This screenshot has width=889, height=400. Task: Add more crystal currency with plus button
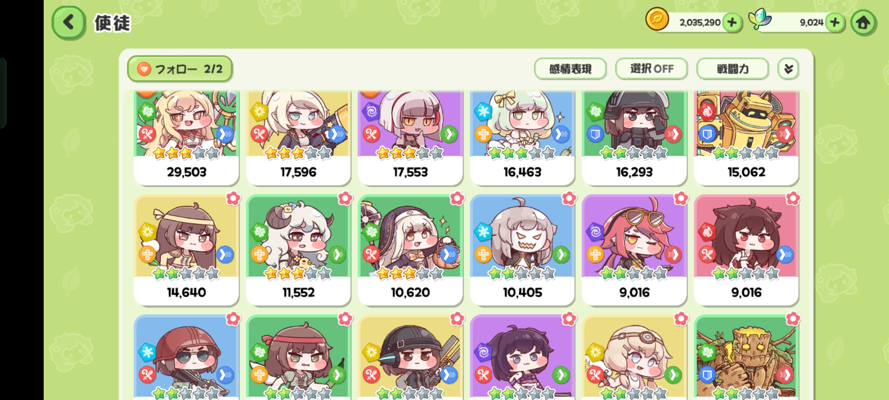tap(835, 23)
